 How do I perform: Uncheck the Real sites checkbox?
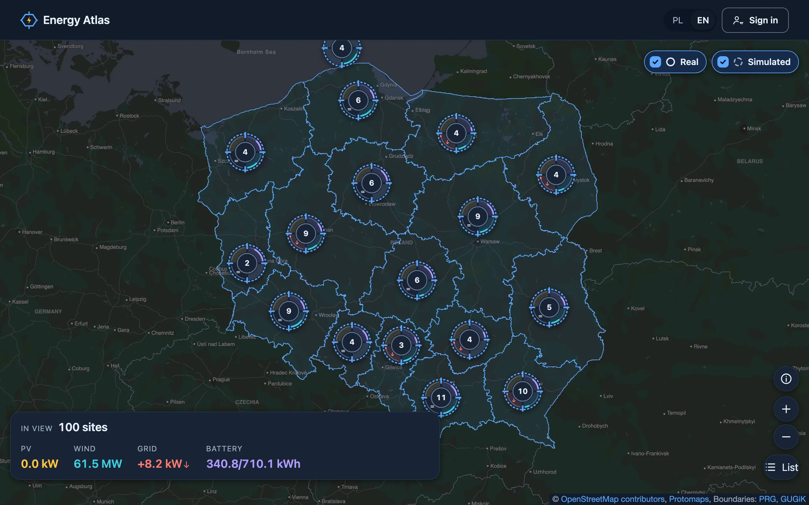pos(655,62)
